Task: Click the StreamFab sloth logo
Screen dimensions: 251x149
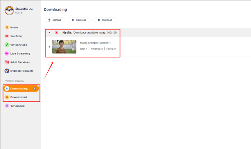Action: click(9, 10)
